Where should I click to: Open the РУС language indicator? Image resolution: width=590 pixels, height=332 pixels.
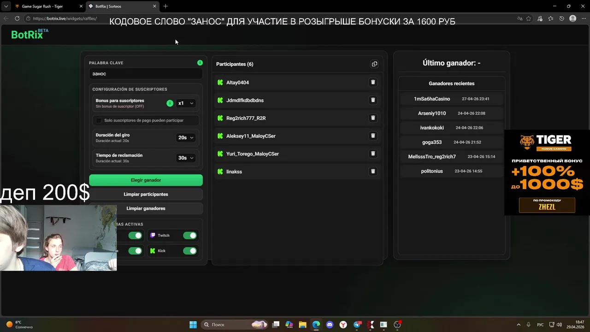tap(540, 325)
